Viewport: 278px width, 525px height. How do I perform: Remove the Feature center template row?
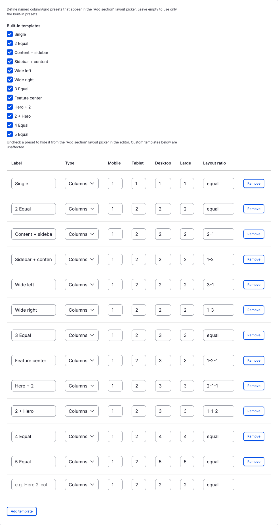254,361
